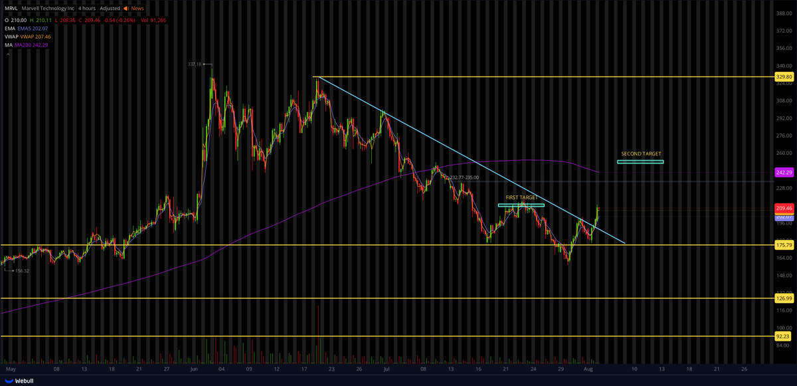797x386 pixels.
Task: Click the 232.77-235.00 range label
Action: 464,177
